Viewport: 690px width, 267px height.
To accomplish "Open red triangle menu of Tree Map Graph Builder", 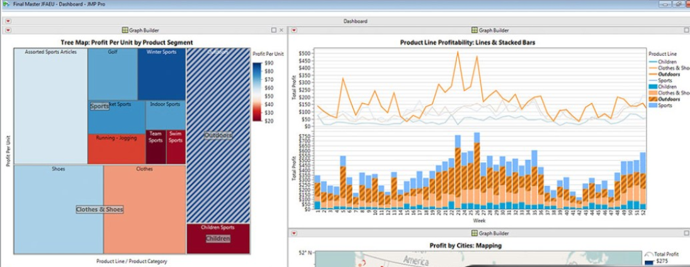I will click(x=8, y=30).
